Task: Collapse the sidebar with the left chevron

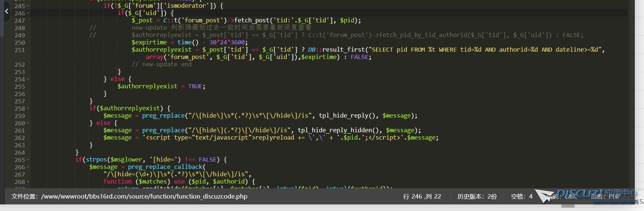Action: click(7, 11)
